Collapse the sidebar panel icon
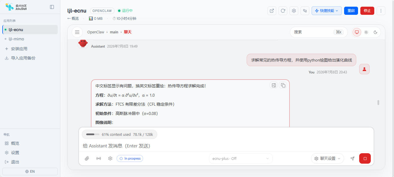394x177 pixels. 52,7
